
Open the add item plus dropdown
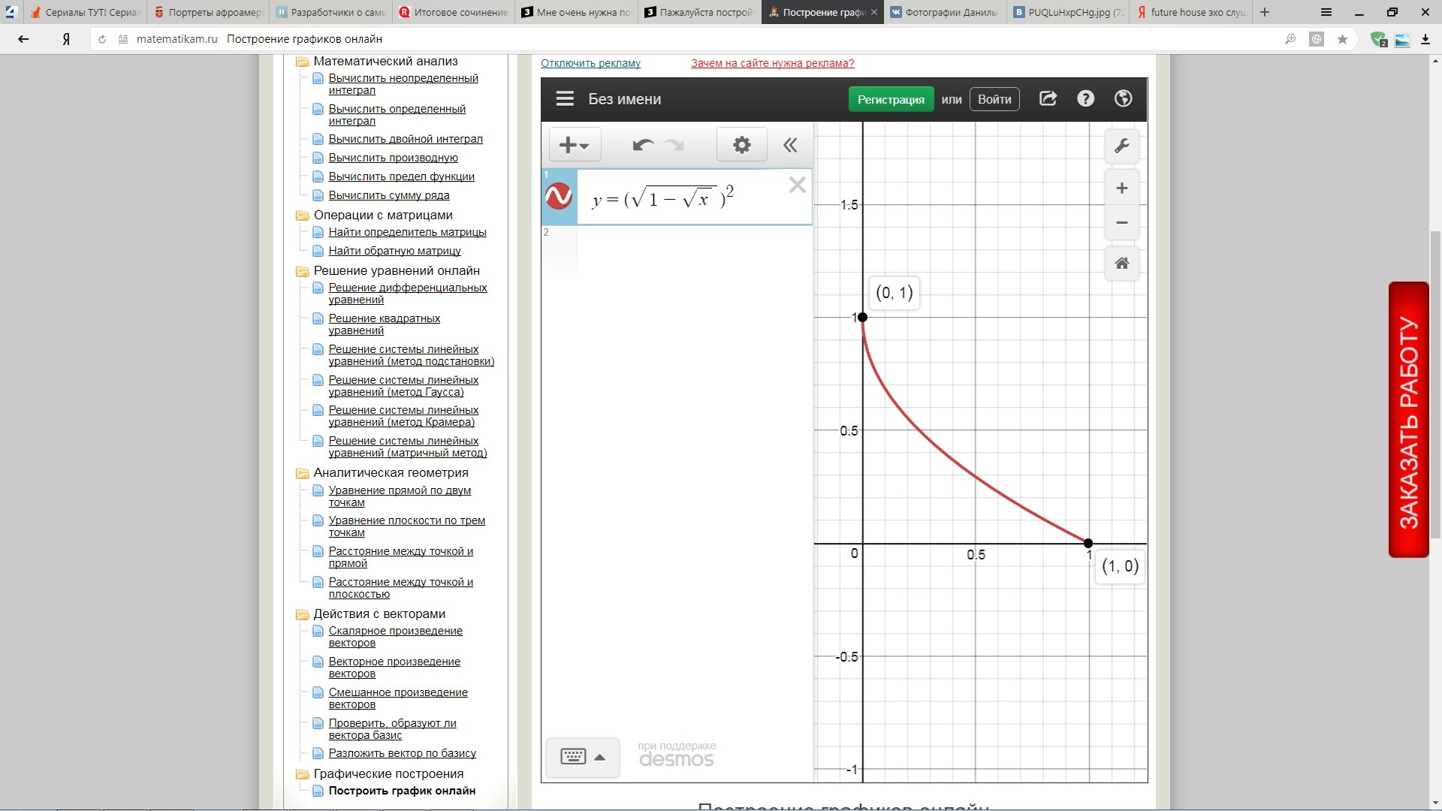point(575,145)
